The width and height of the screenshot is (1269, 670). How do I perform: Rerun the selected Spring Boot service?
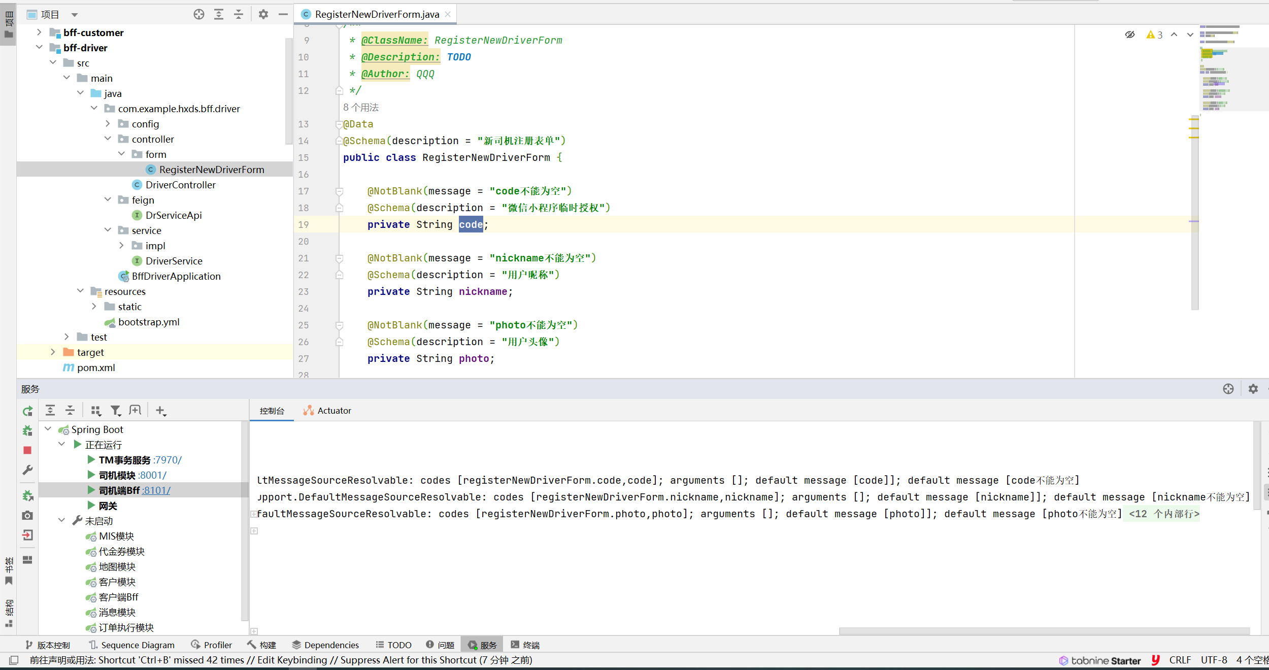27,411
